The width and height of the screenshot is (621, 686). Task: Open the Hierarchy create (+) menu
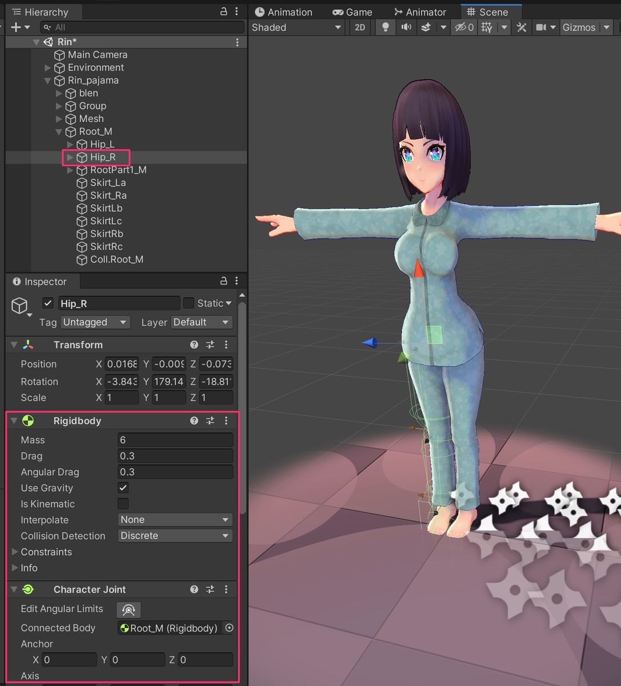(20, 27)
